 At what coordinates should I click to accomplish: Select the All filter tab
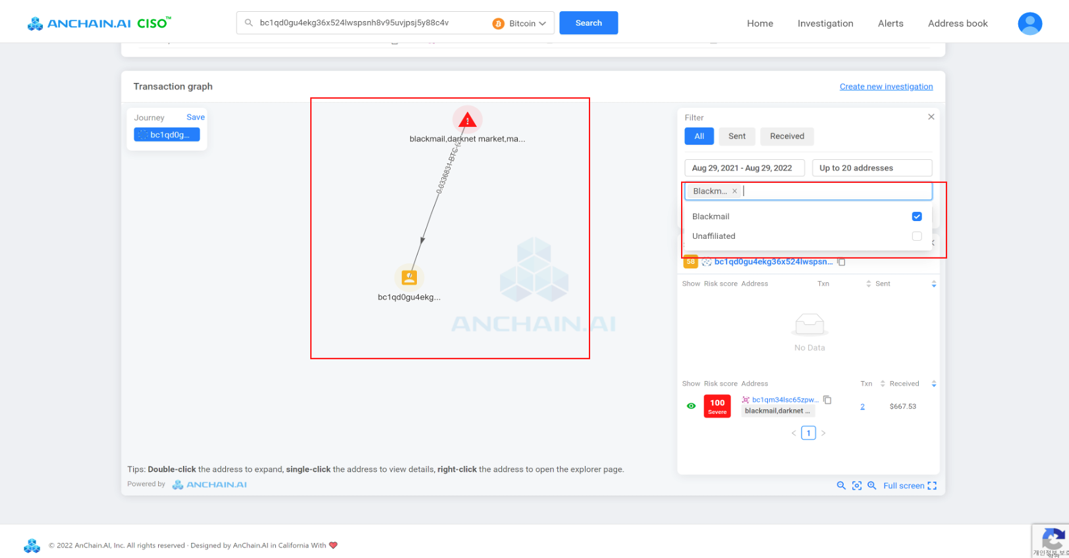[699, 136]
